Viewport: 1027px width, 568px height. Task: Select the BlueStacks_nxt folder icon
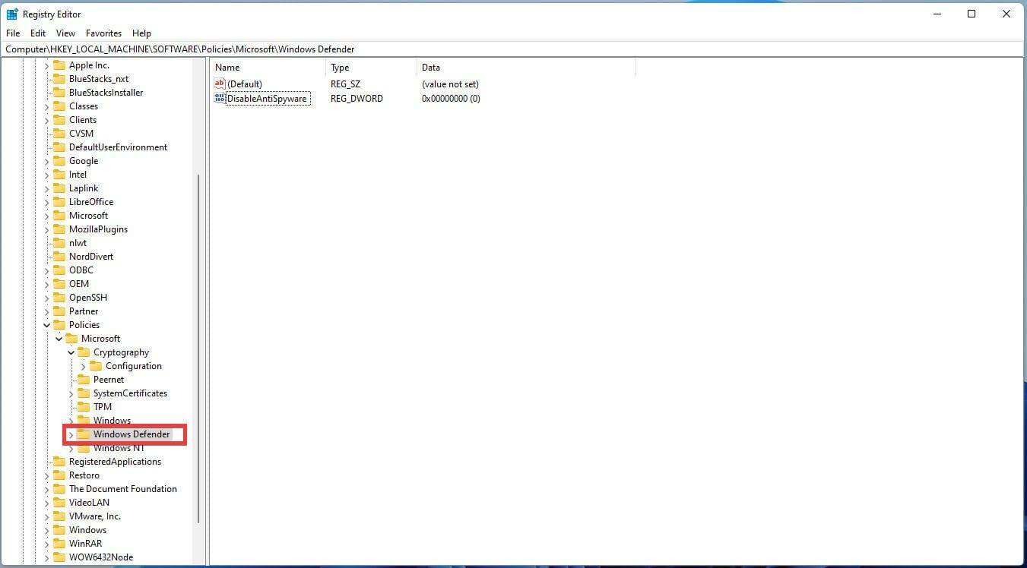tap(59, 79)
